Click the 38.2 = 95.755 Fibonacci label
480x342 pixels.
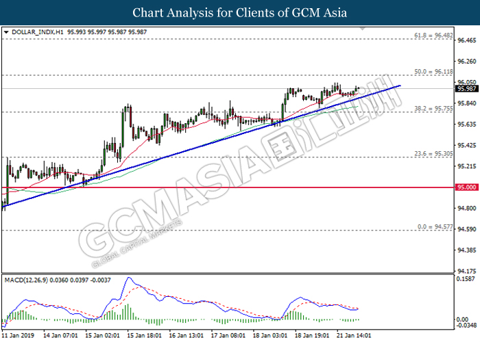point(433,108)
